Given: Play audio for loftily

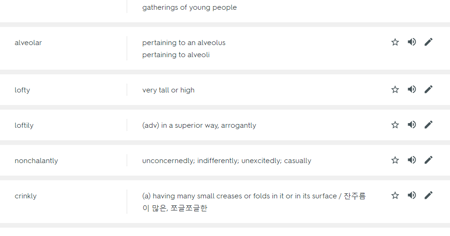Looking at the screenshot, I should pyautogui.click(x=412, y=125).
